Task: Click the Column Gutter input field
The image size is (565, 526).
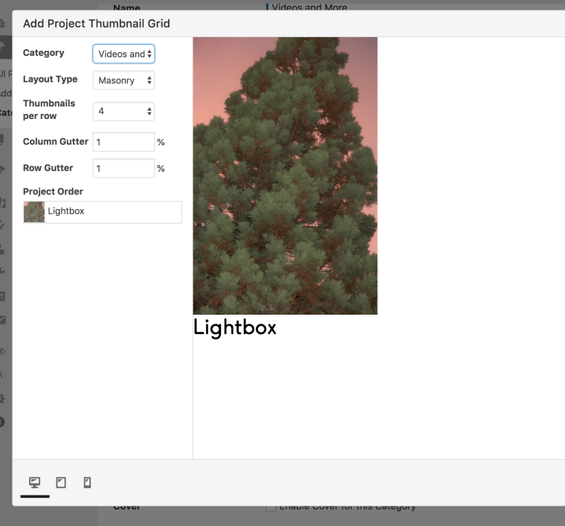Action: tap(123, 142)
